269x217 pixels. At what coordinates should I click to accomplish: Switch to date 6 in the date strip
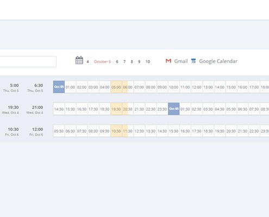(117, 62)
